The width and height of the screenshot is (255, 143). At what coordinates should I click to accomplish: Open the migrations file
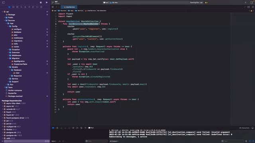[18, 41]
